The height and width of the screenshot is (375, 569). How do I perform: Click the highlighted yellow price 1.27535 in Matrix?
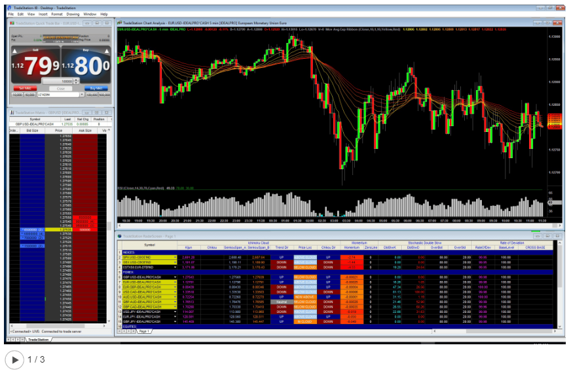(59, 229)
